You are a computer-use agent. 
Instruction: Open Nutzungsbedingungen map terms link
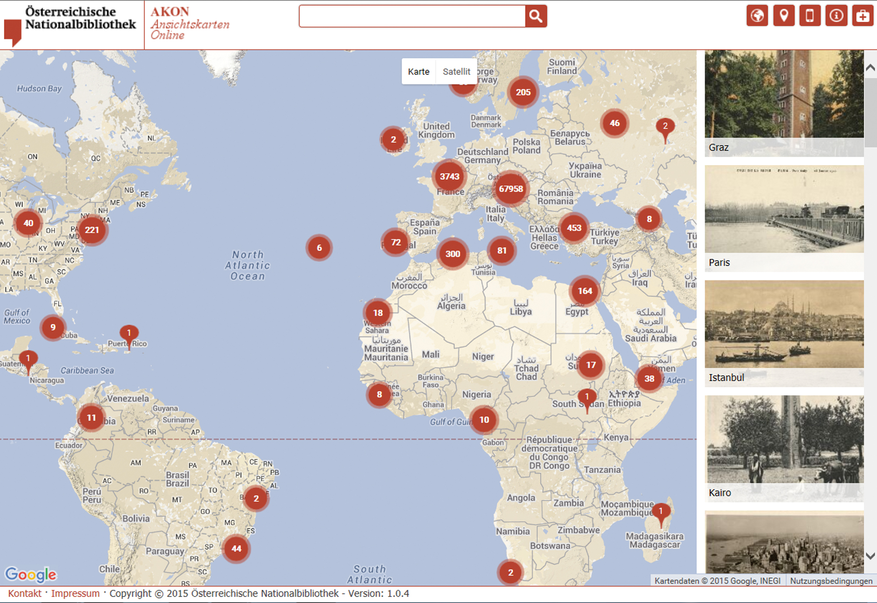(831, 581)
